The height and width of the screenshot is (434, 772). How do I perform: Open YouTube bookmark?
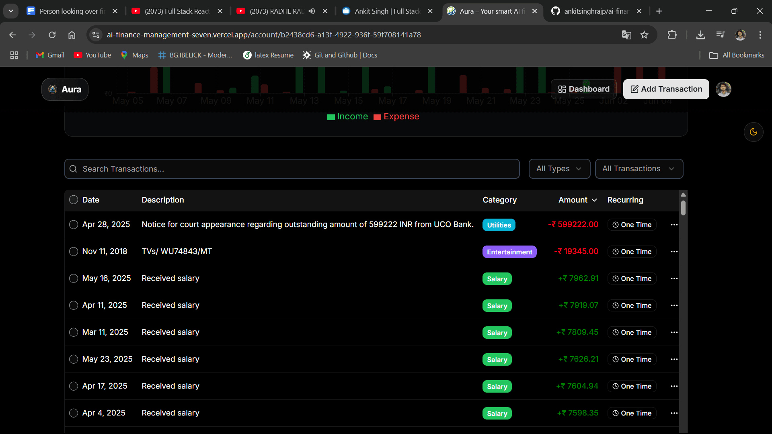92,55
